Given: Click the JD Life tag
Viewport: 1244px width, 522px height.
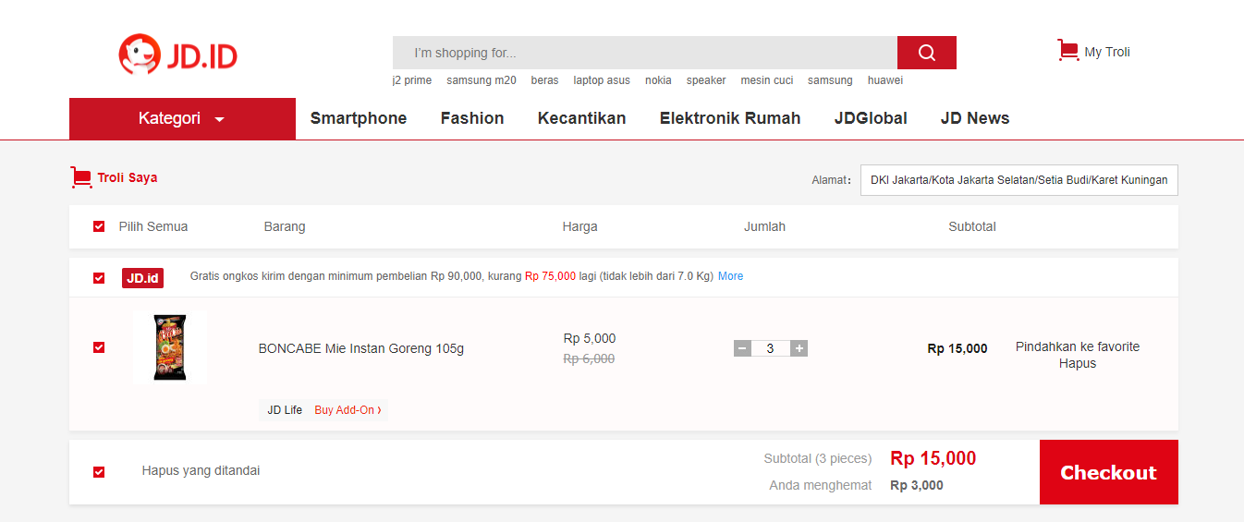Looking at the screenshot, I should click(x=285, y=410).
